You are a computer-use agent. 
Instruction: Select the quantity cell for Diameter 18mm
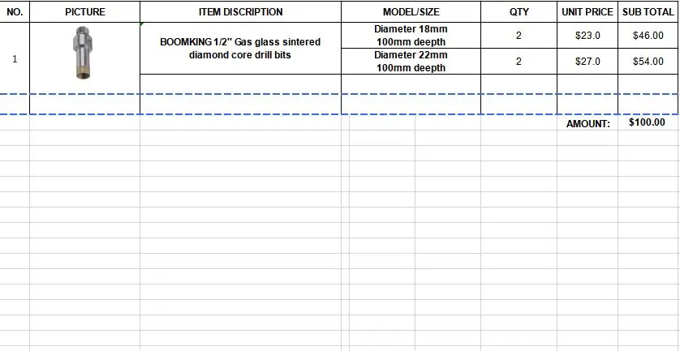[519, 36]
